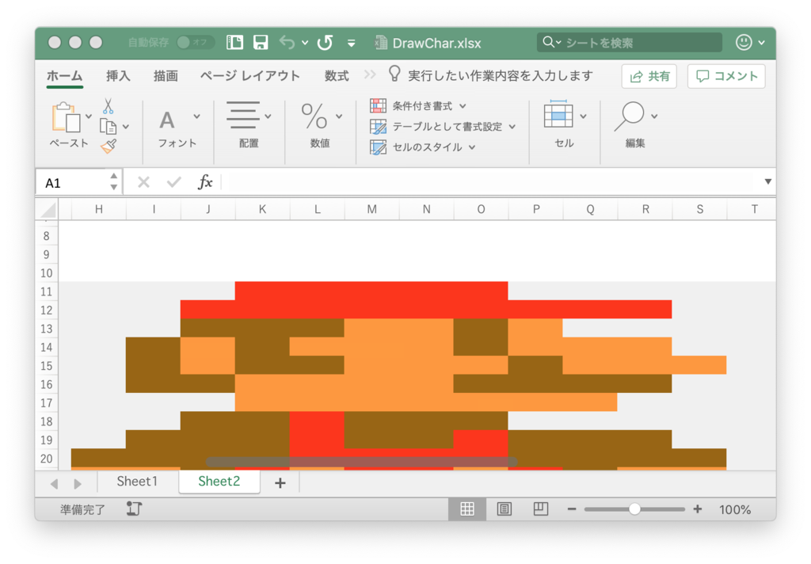Click the Redo circular arrow icon
811x564 pixels.
click(x=325, y=43)
